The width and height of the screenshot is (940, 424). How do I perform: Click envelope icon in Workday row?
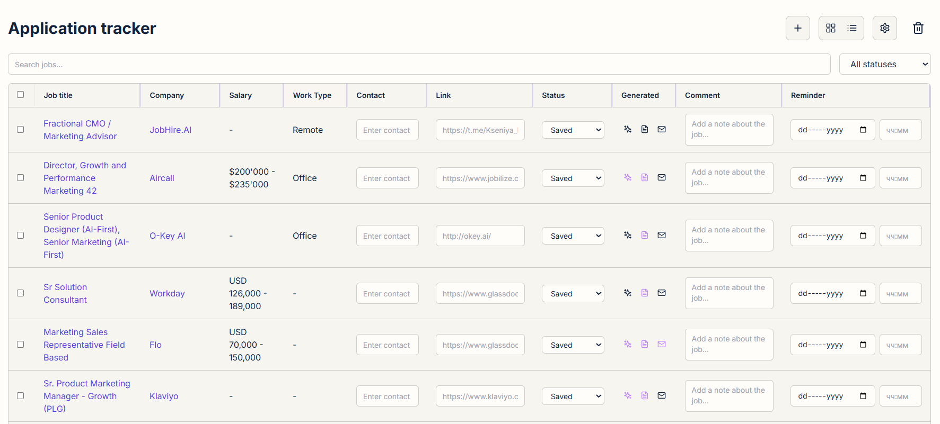661,293
